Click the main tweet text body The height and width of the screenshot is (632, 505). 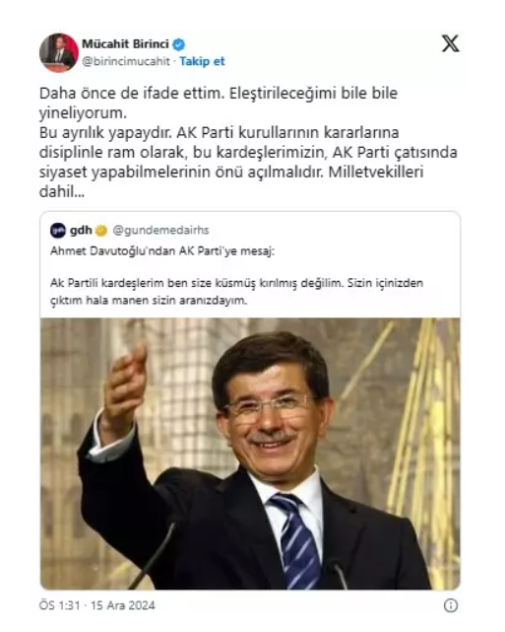pos(248,142)
